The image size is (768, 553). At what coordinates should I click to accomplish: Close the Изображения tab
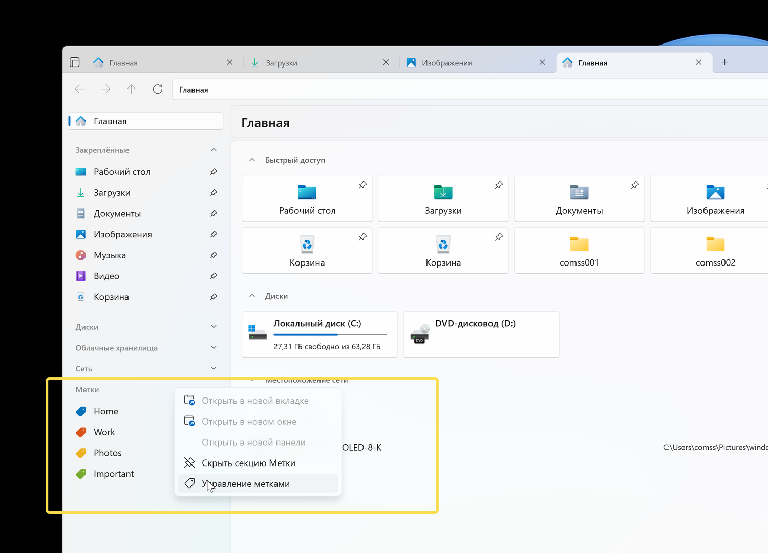[542, 62]
